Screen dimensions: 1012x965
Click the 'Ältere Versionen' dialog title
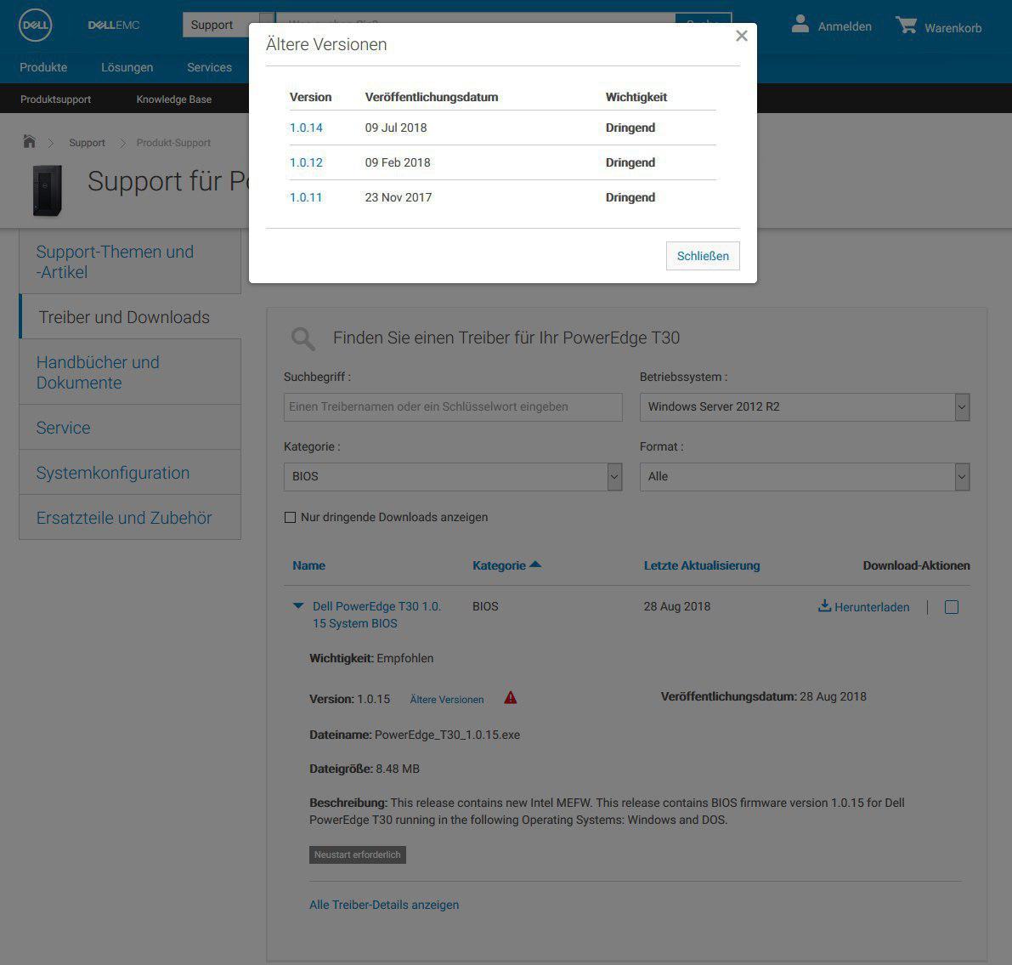(x=326, y=44)
